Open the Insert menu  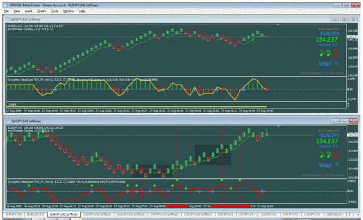tap(28, 11)
